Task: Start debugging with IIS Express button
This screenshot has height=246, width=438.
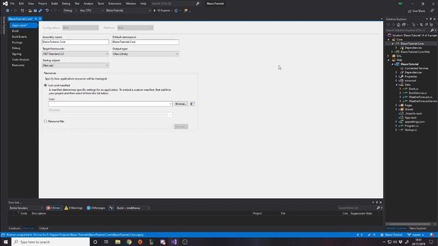Action: point(162,11)
